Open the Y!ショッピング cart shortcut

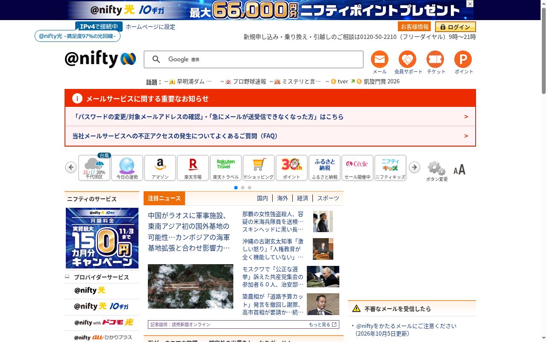point(259,168)
